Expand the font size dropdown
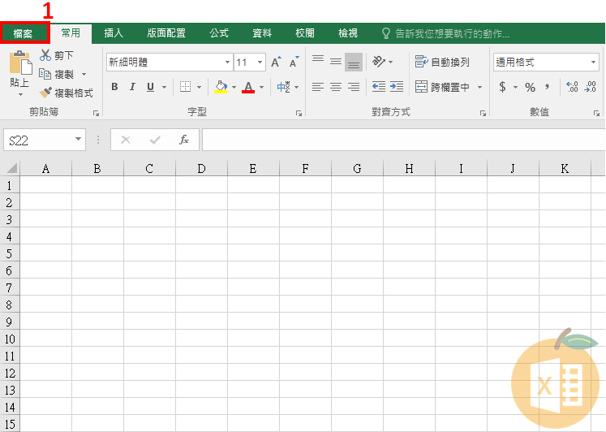The width and height of the screenshot is (606, 432). (260, 63)
